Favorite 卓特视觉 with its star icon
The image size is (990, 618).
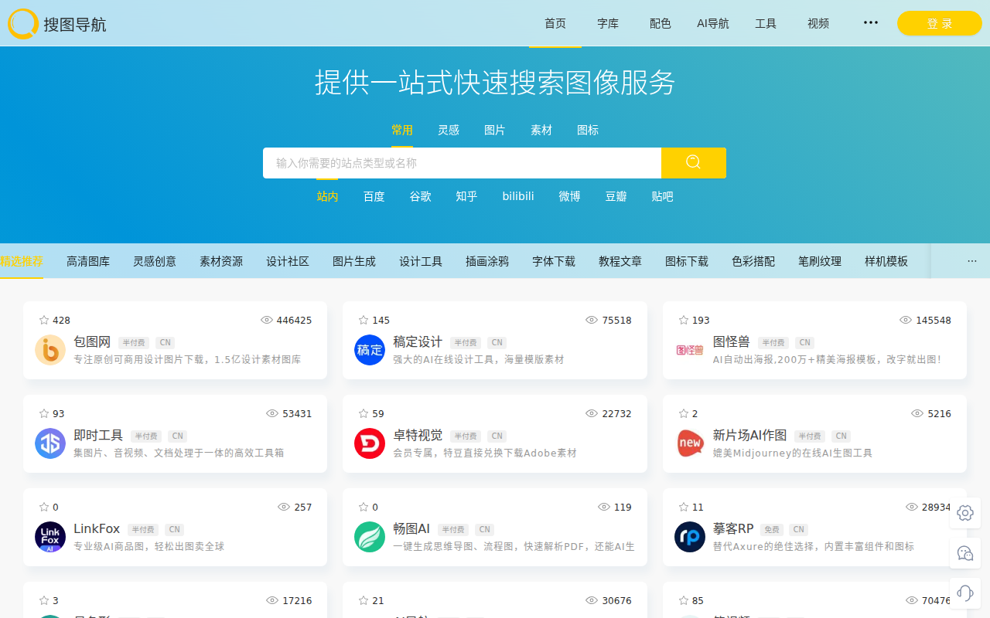point(364,413)
